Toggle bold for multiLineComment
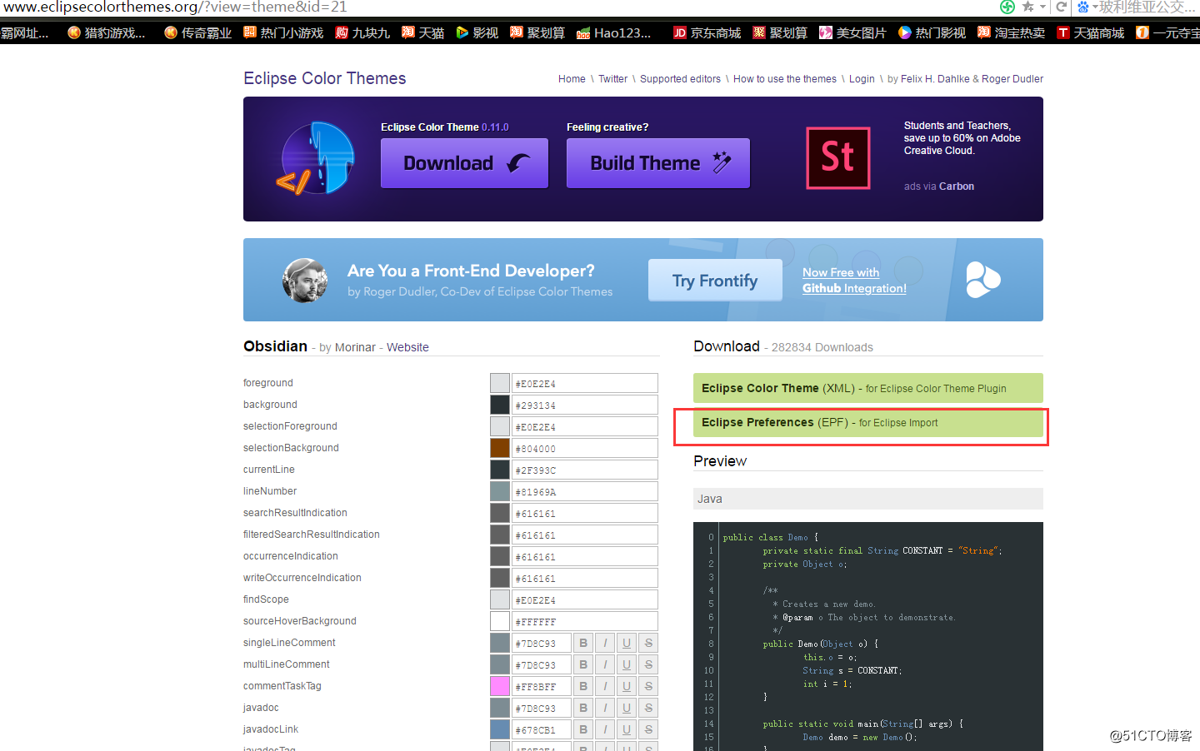Viewport: 1200px width, 751px height. click(x=583, y=664)
